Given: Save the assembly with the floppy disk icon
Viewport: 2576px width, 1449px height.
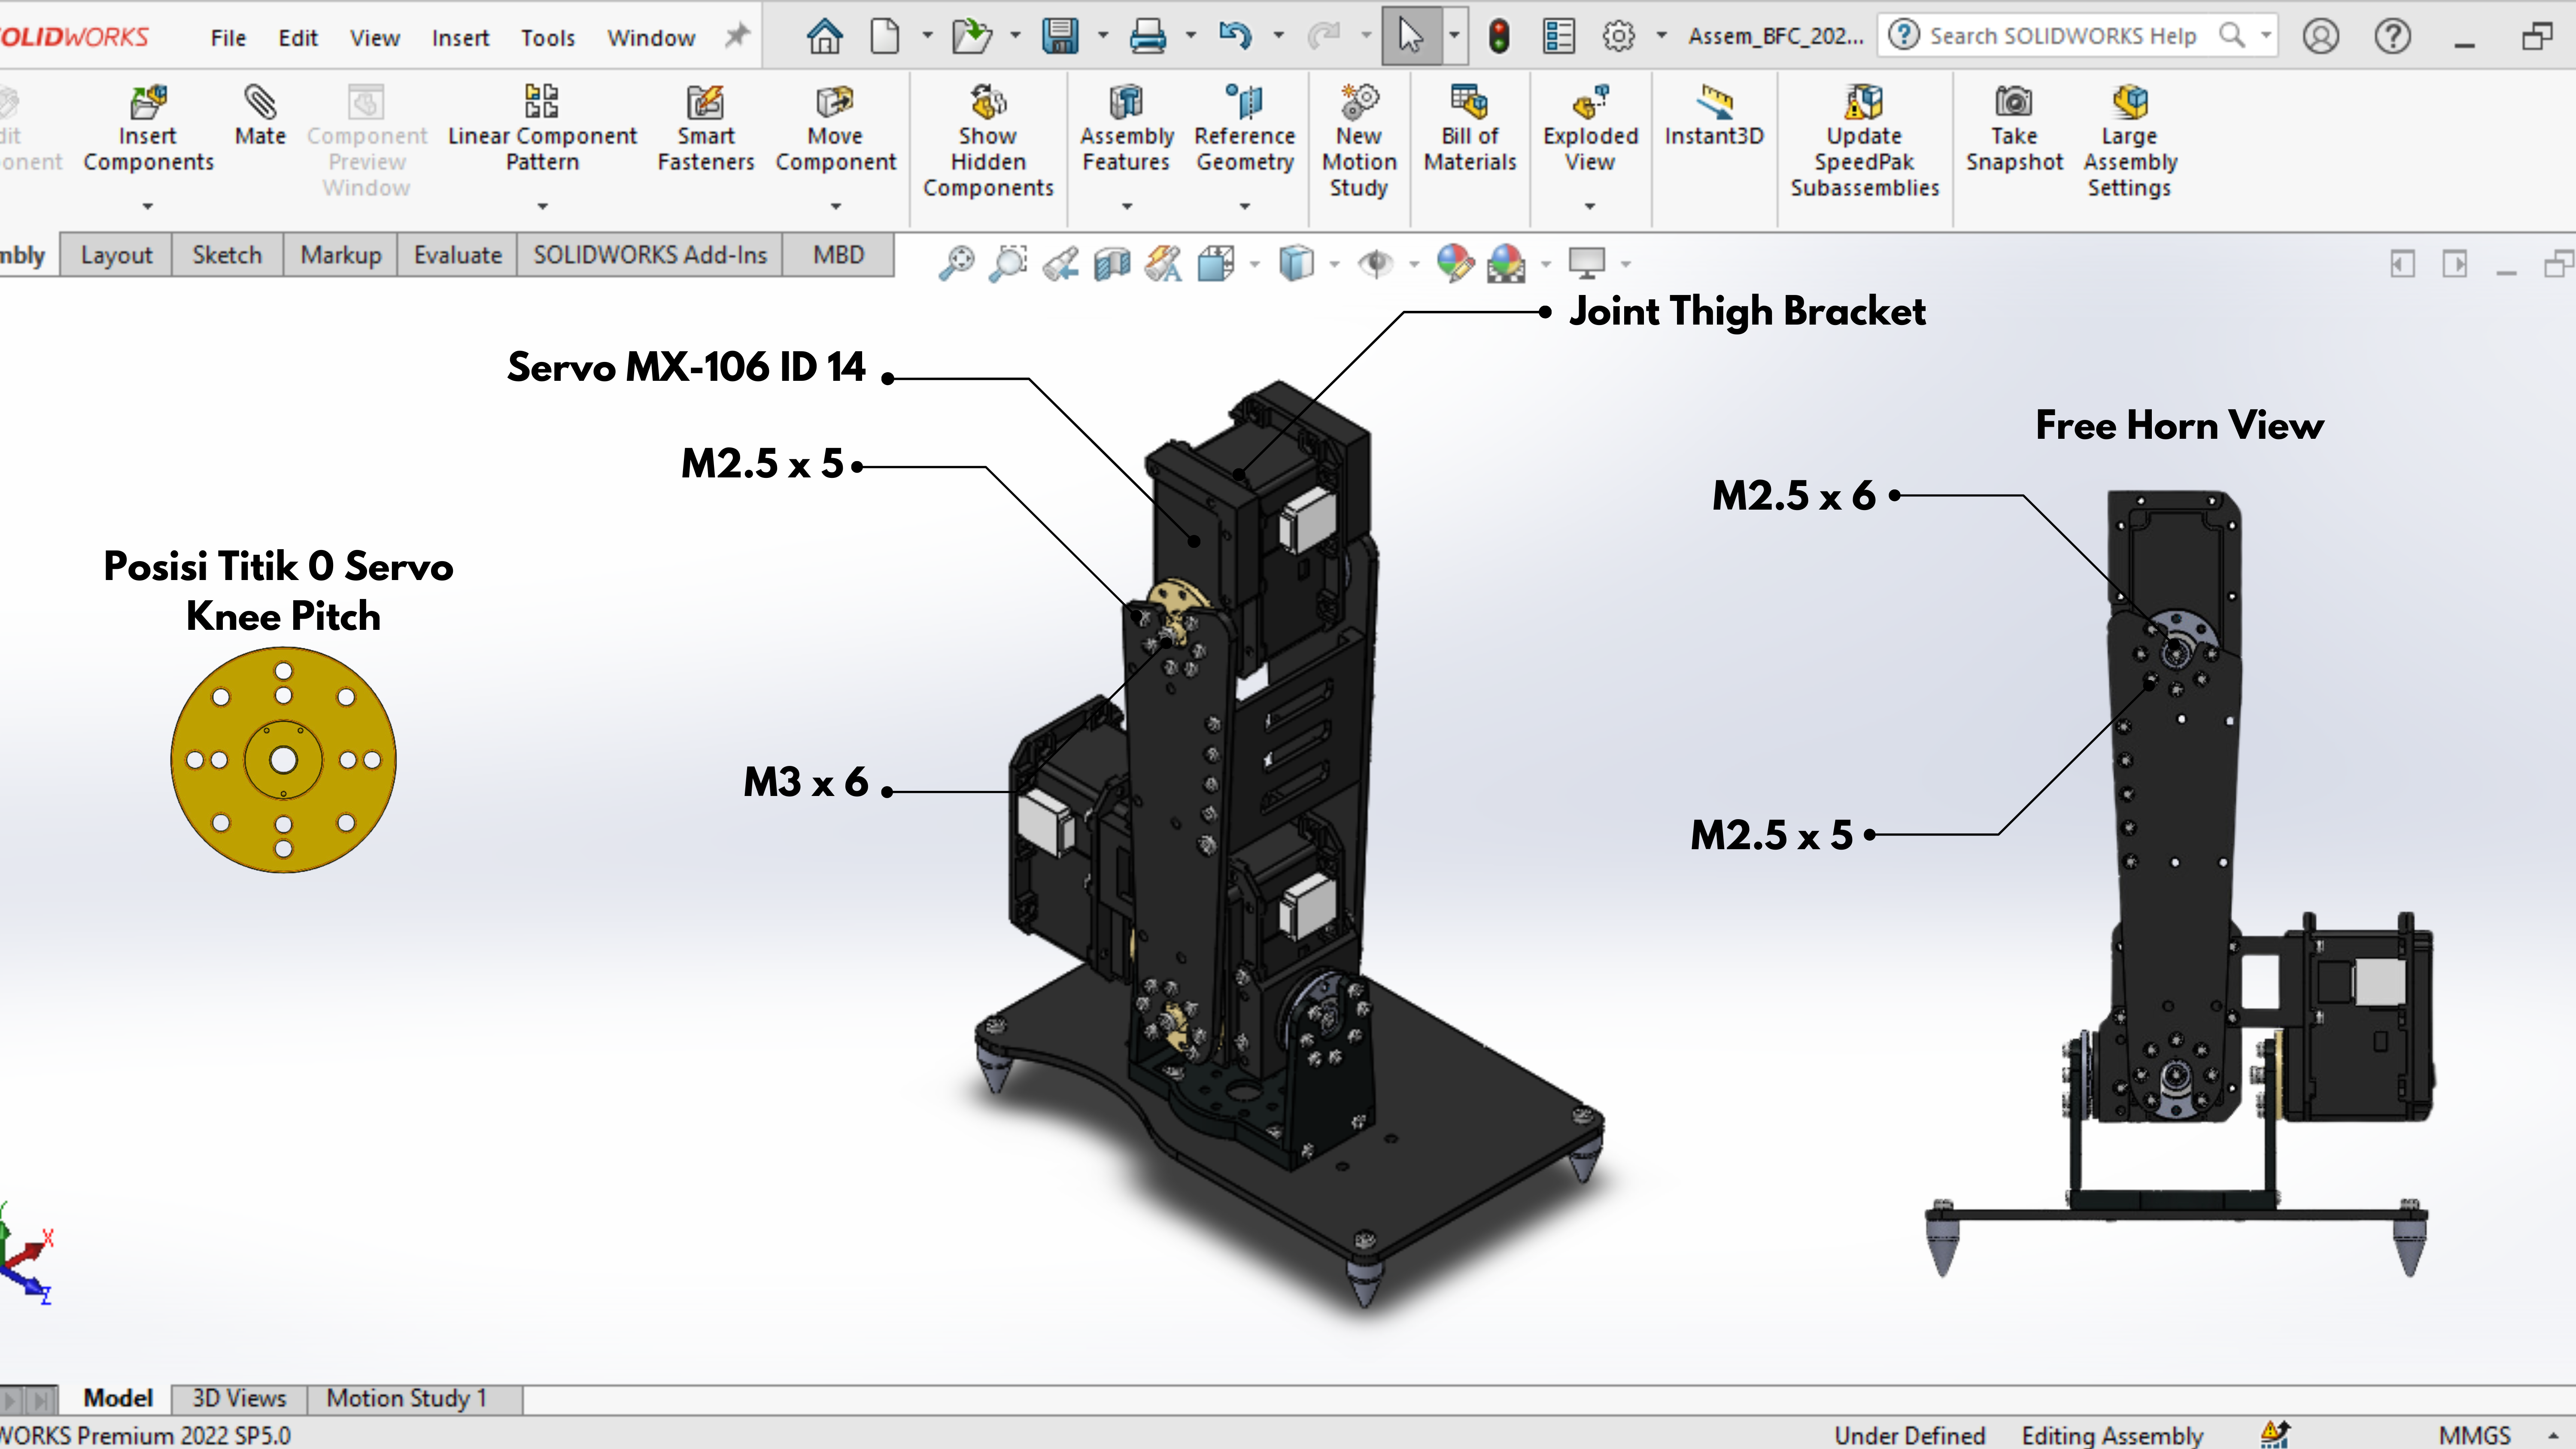Looking at the screenshot, I should click(1060, 37).
